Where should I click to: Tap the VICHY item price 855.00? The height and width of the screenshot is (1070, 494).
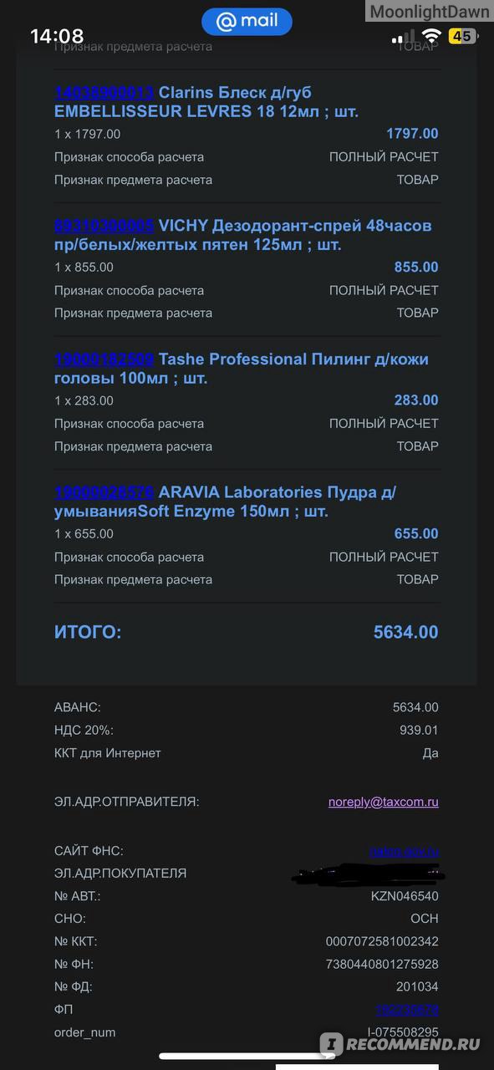[416, 267]
